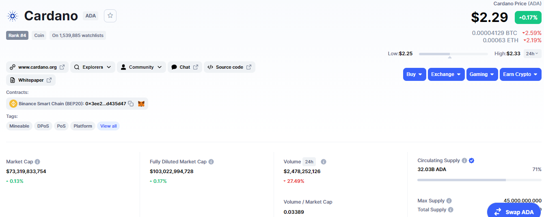Open the Buy dropdown
The image size is (544, 217).
point(414,74)
